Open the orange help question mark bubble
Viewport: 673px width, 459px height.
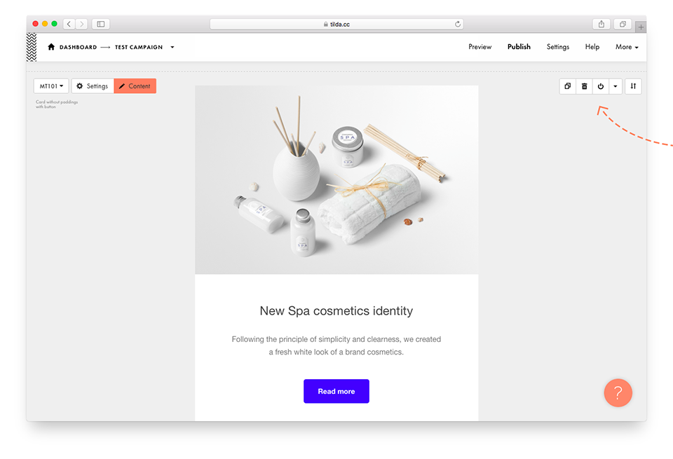click(x=618, y=392)
